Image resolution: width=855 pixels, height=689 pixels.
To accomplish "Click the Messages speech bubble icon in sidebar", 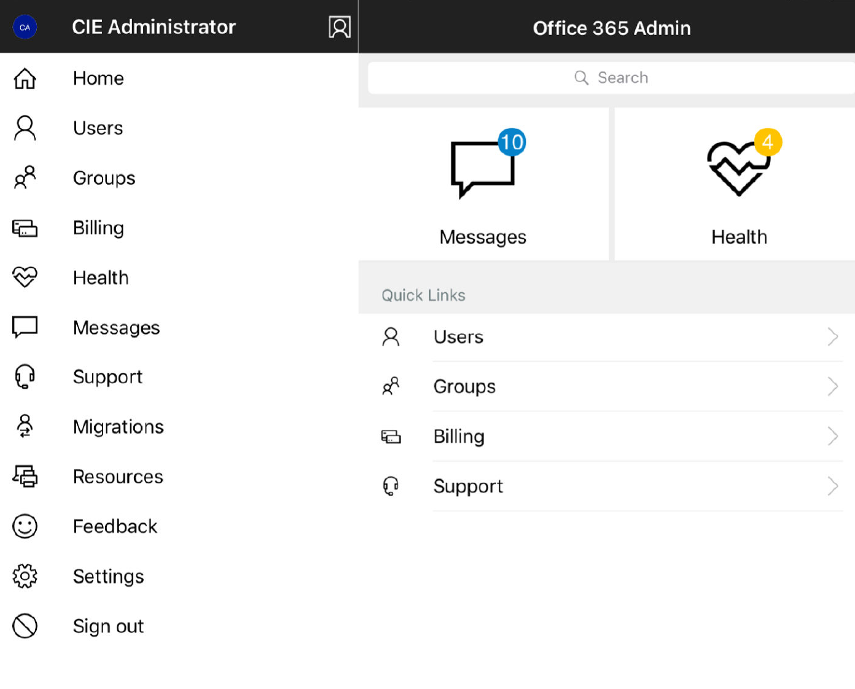I will click(x=25, y=327).
